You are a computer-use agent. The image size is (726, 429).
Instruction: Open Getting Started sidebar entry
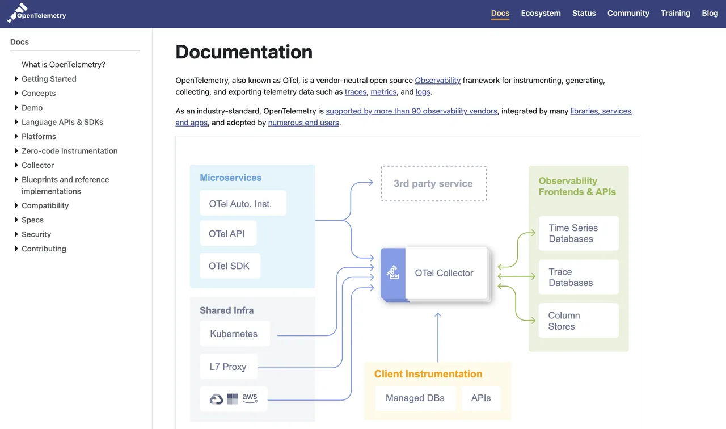point(49,79)
